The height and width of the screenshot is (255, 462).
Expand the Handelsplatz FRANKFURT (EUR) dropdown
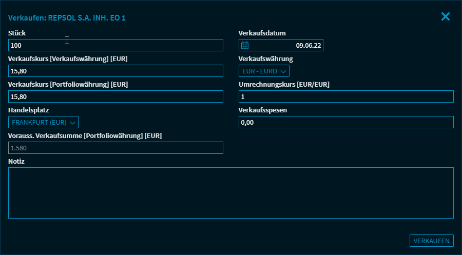(44, 122)
